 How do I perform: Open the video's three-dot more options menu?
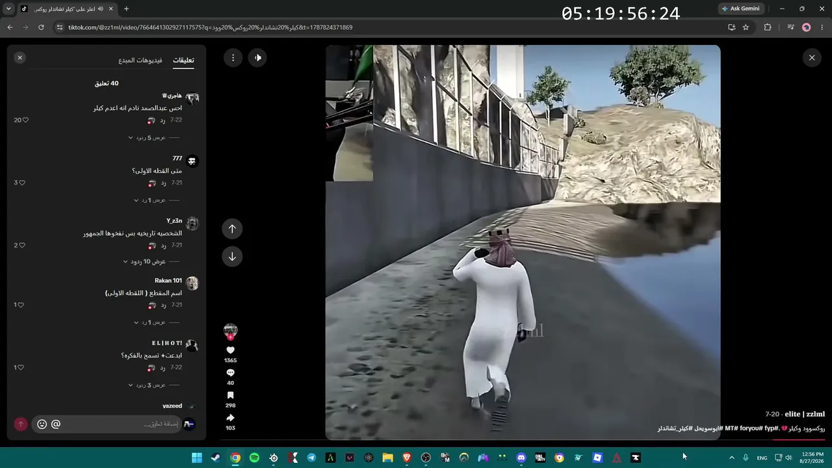(x=233, y=58)
